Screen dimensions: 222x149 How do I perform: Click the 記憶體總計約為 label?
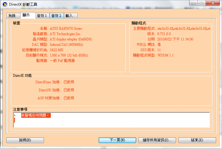[x=35, y=50]
